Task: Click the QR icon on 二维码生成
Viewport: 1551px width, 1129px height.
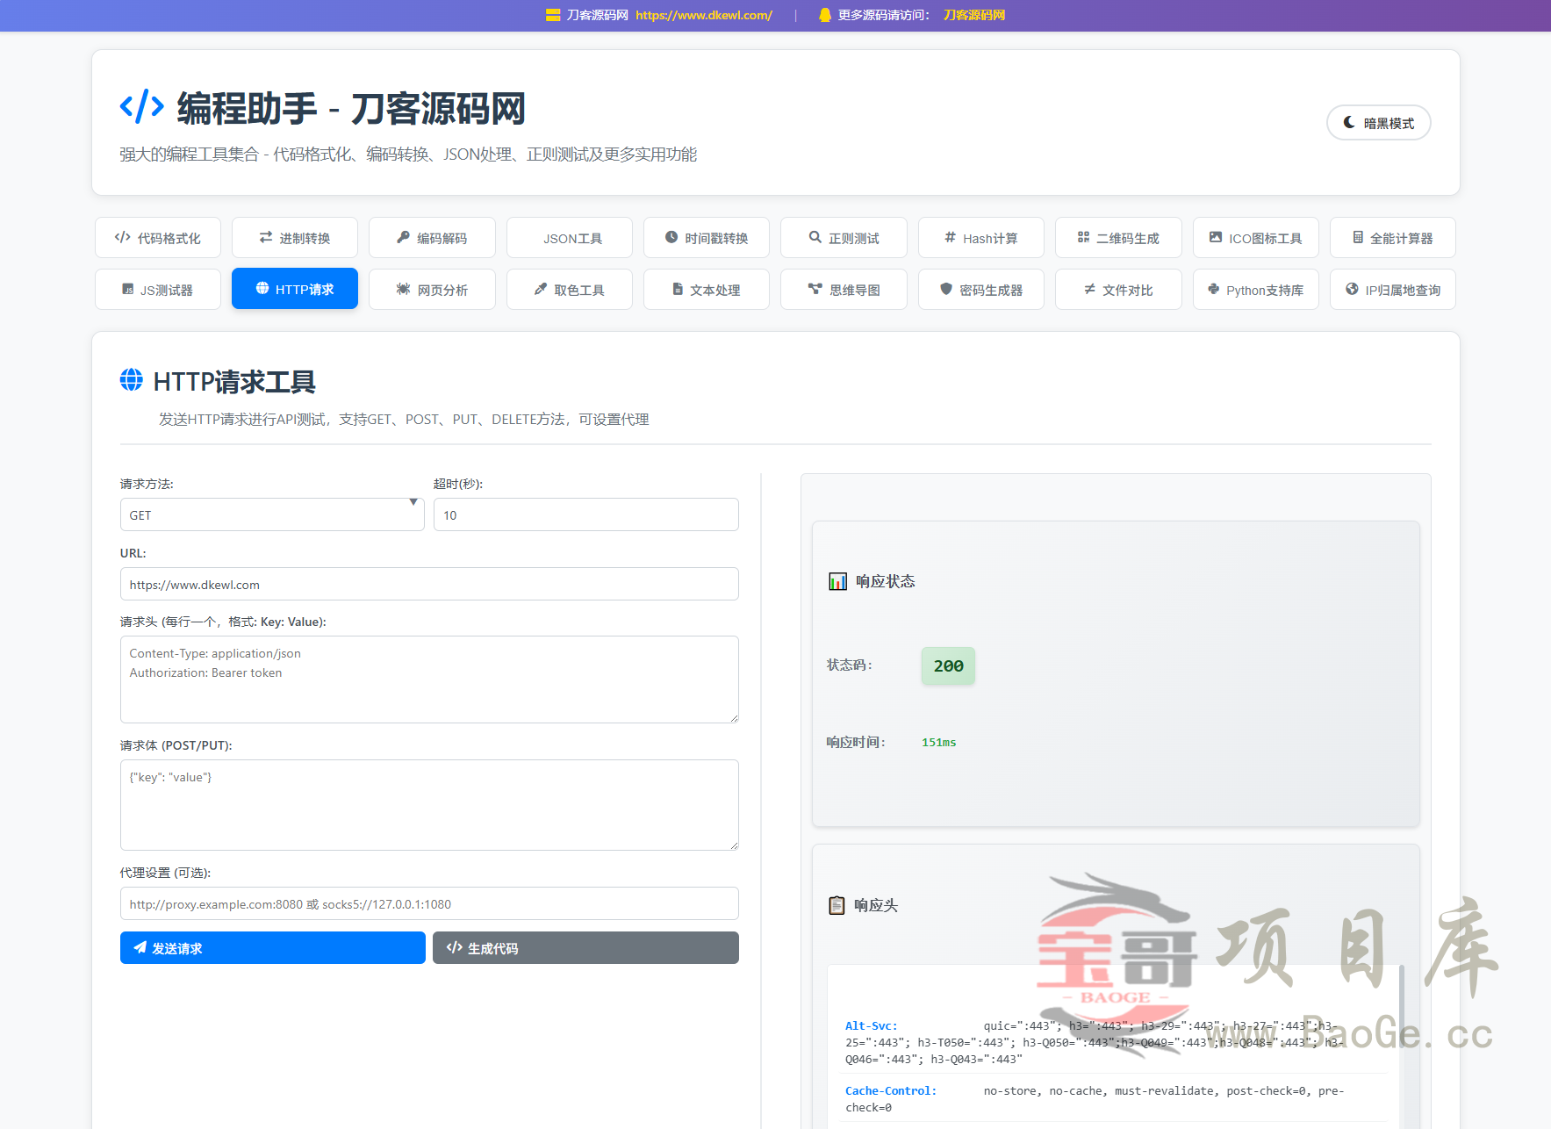Action: tap(1083, 237)
